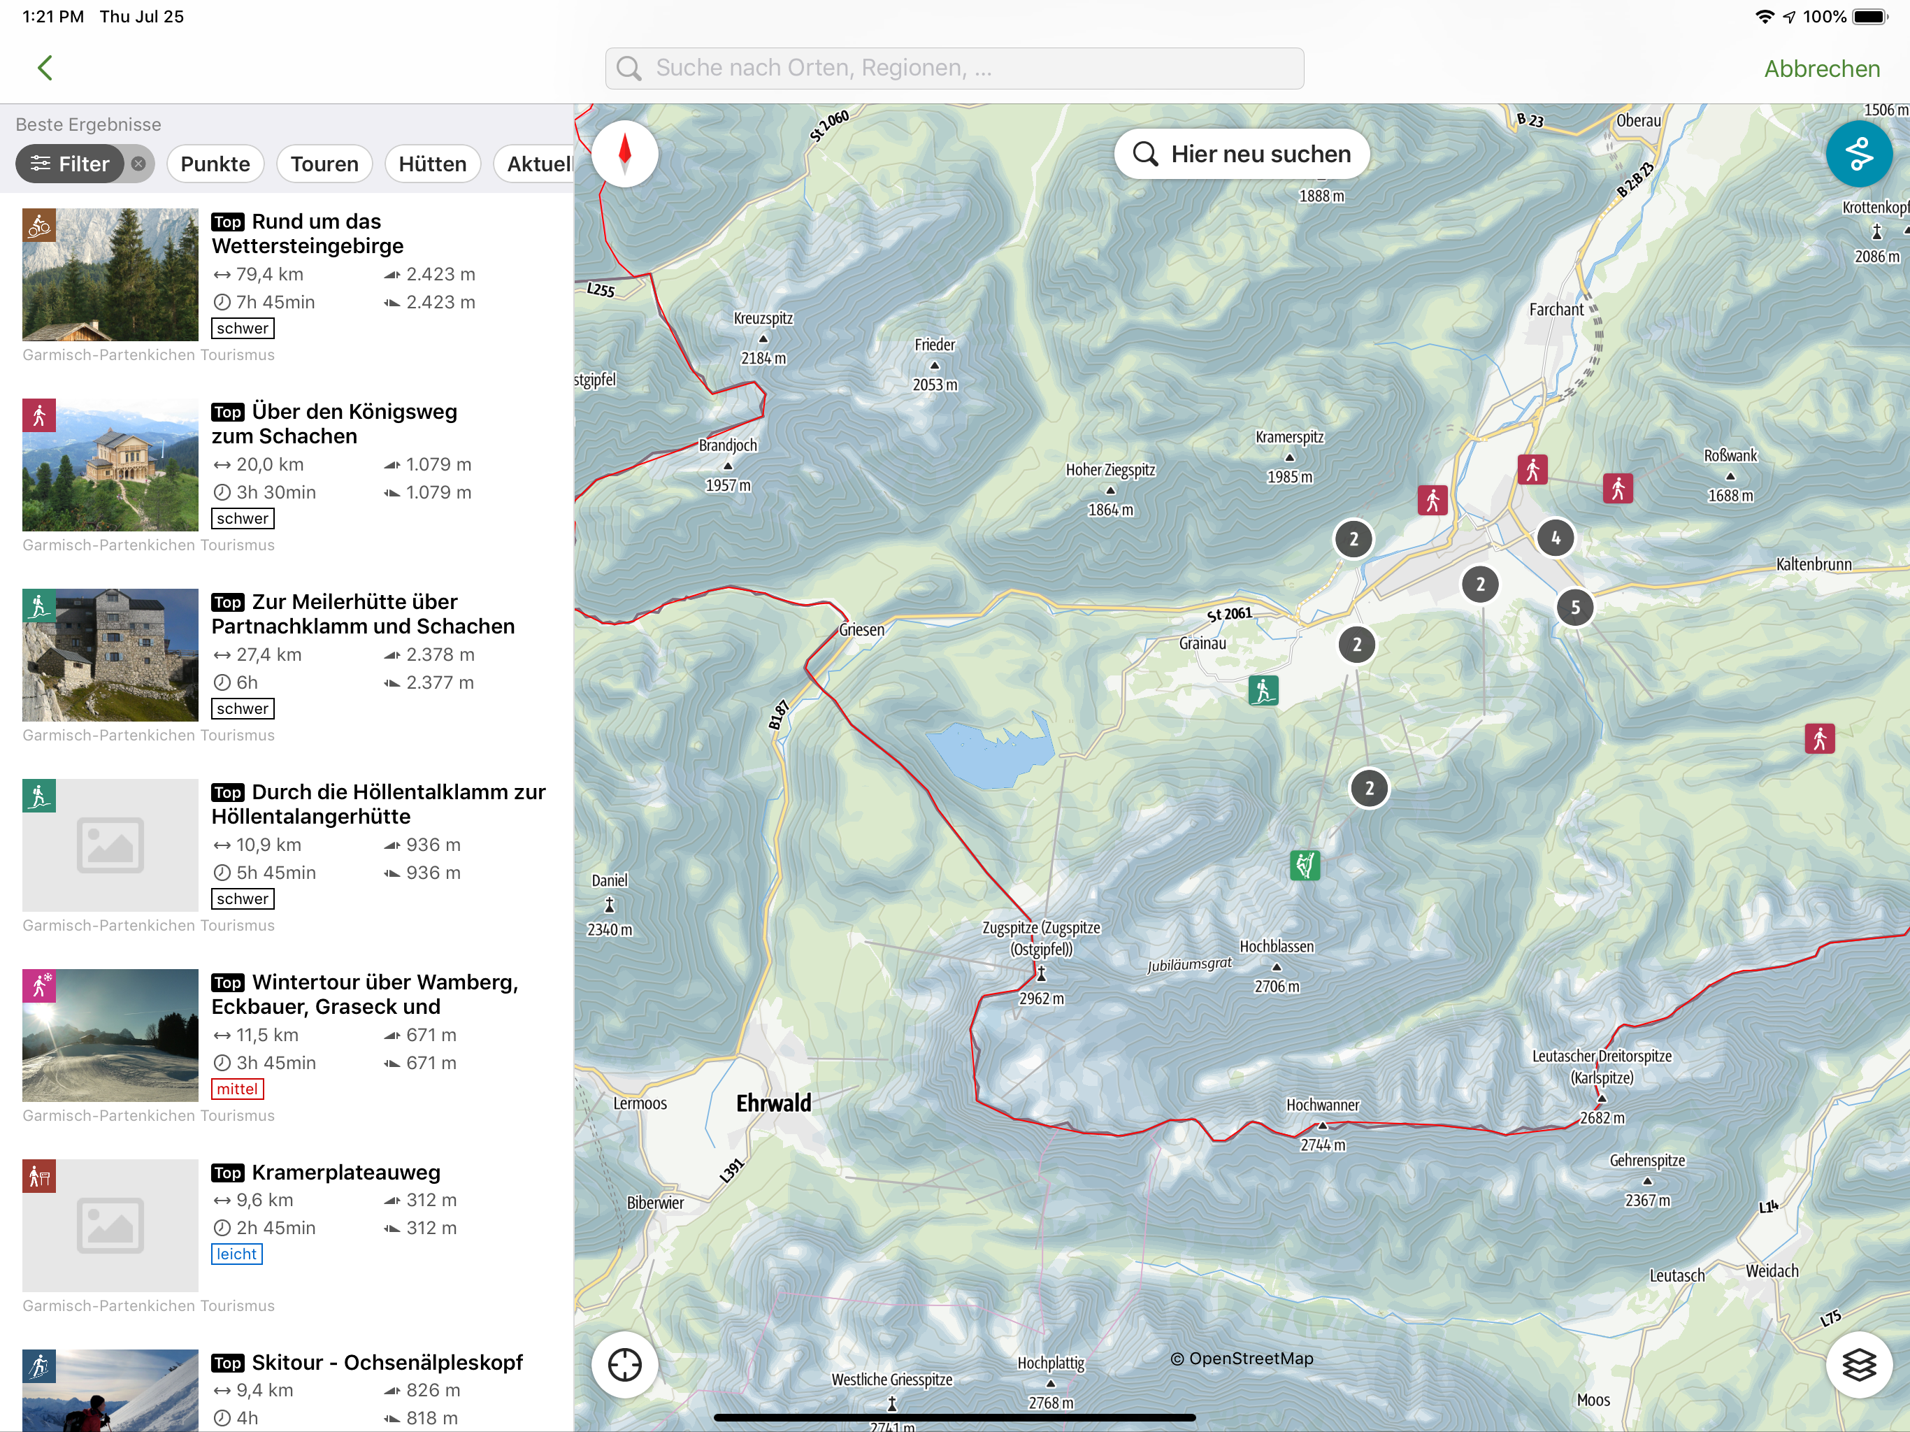
Task: Select cluster marker labeled 4
Action: [1555, 538]
